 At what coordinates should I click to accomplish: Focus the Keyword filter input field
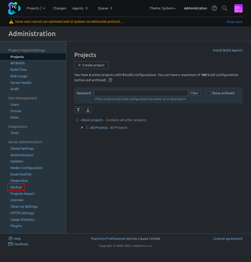(x=141, y=93)
